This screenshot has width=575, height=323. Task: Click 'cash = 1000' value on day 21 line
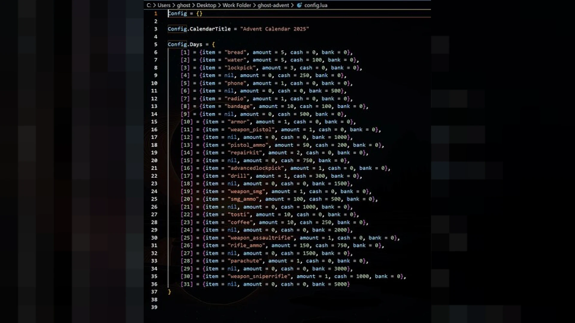[298, 207]
